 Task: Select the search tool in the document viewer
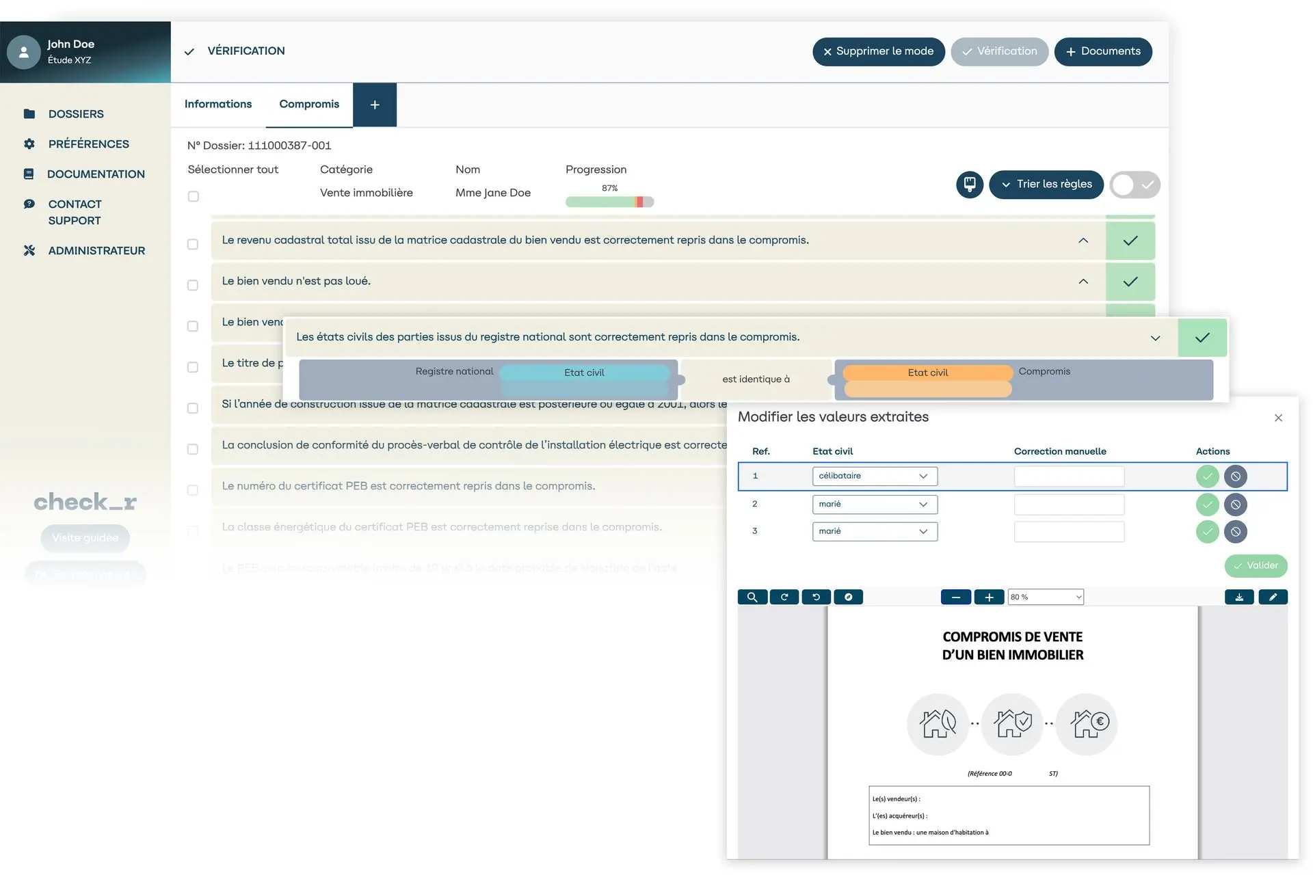[x=752, y=597]
